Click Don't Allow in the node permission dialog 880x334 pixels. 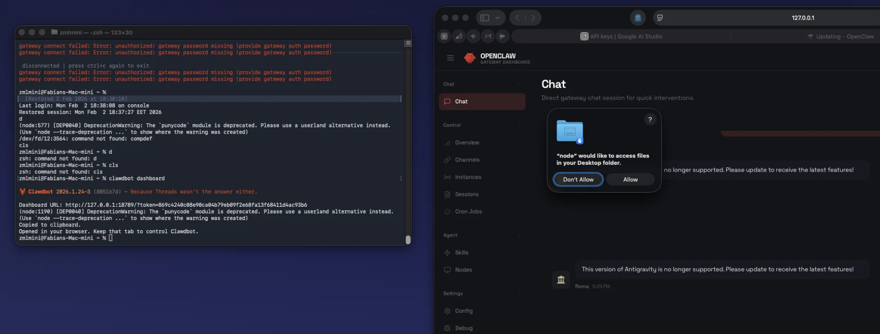coord(578,180)
